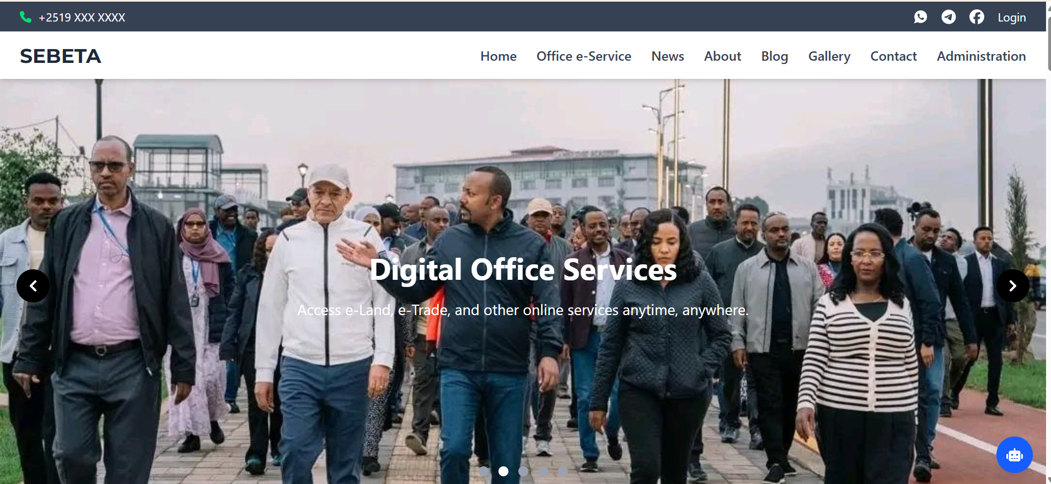This screenshot has height=484, width=1051.
Task: Select the first carousel indicator dot
Action: point(484,471)
